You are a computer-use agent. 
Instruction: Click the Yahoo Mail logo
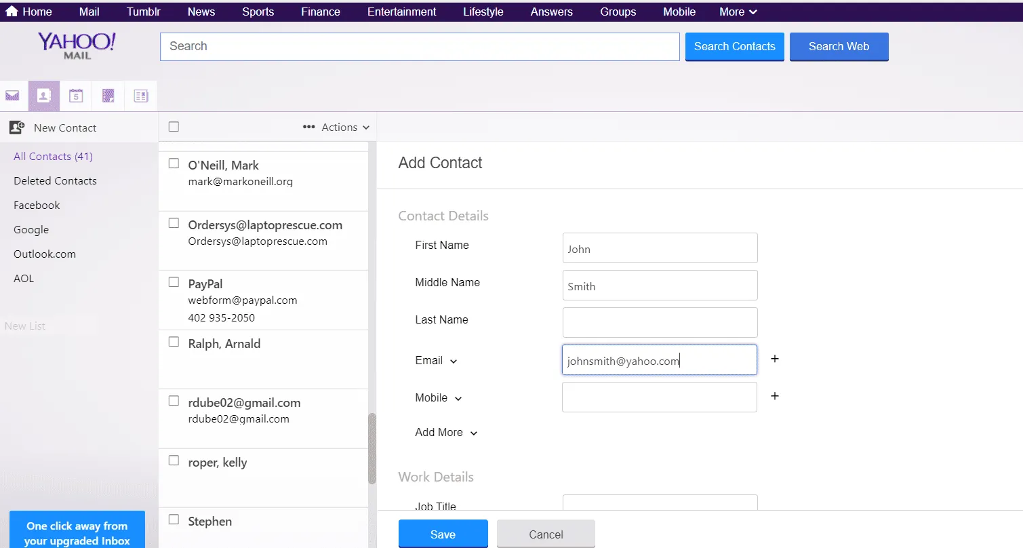click(77, 45)
